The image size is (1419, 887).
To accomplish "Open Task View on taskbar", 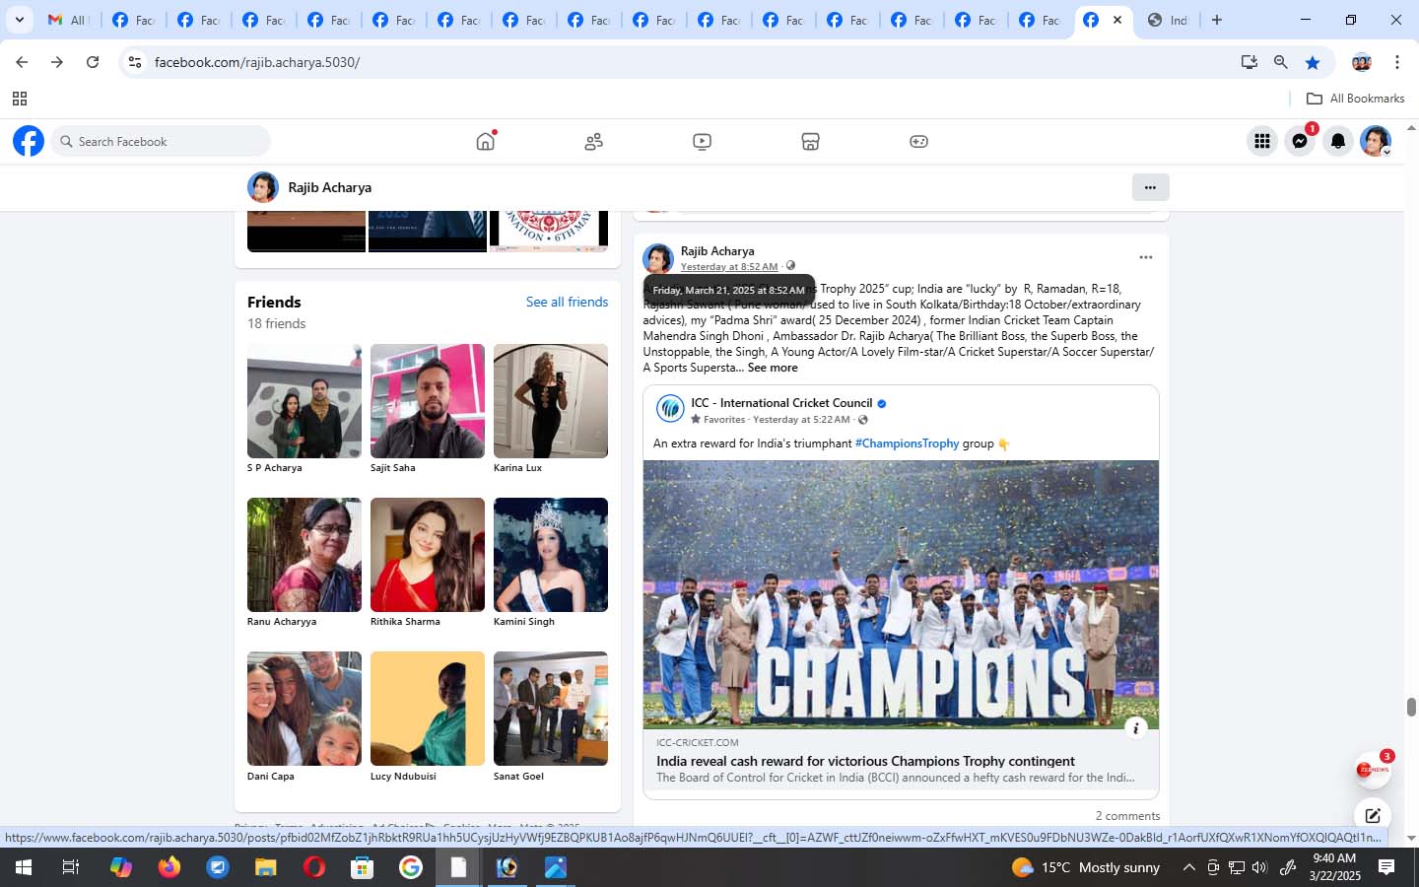I will 71,867.
